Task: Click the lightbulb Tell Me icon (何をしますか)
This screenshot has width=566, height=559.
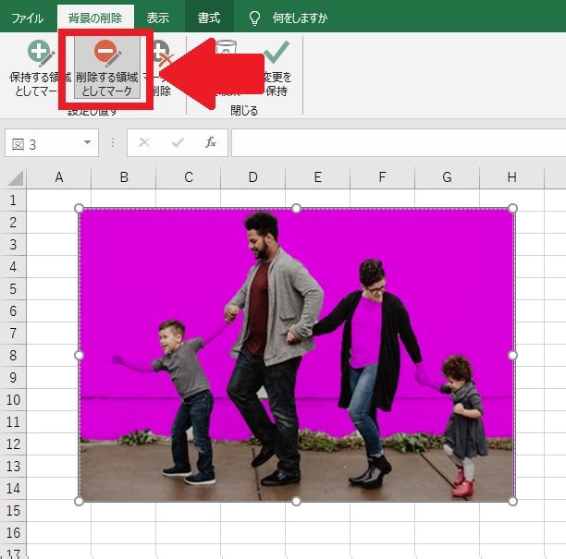Action: click(x=254, y=18)
